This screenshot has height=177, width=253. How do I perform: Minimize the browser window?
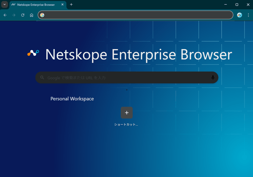point(225,5)
